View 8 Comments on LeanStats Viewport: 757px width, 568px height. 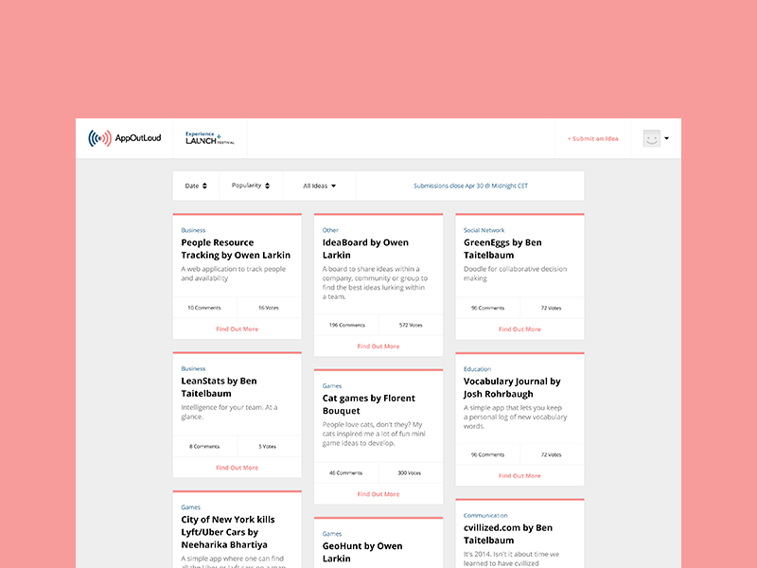(204, 446)
